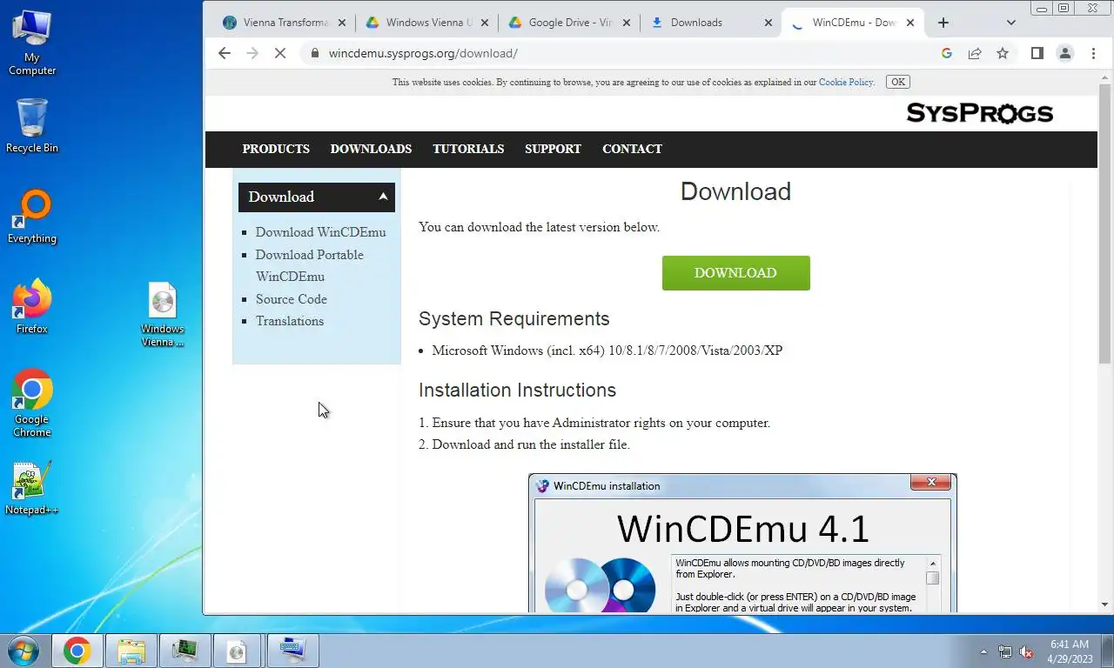
Task: Open the TUTORIALS menu
Action: click(x=468, y=149)
